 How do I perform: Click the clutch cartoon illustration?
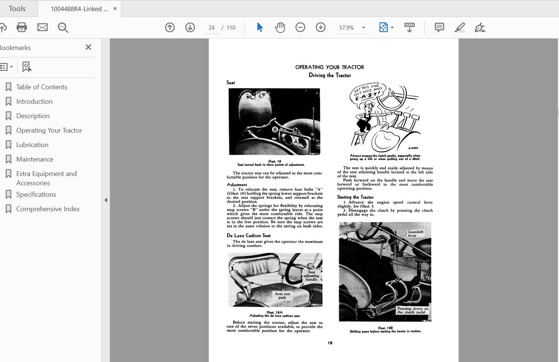pyautogui.click(x=385, y=118)
